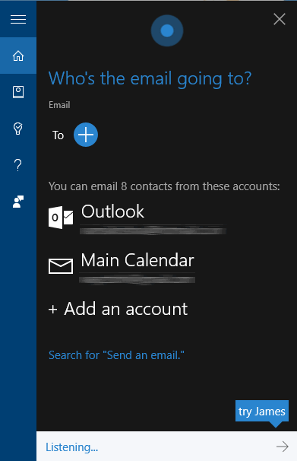Click the Listening search box
Image resolution: width=297 pixels, height=461 pixels.
(166, 447)
